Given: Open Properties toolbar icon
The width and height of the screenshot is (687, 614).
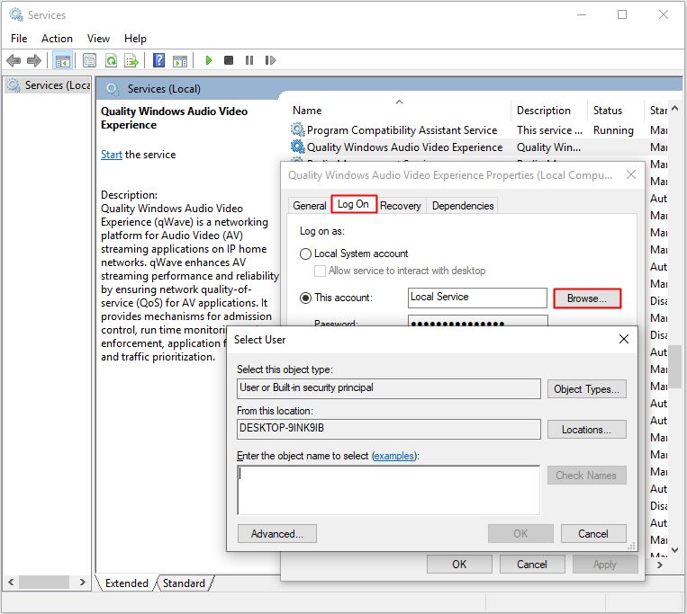Looking at the screenshot, I should click(x=89, y=60).
